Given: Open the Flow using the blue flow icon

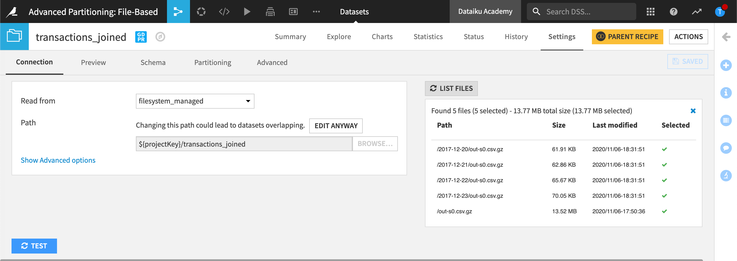Looking at the screenshot, I should tap(178, 11).
